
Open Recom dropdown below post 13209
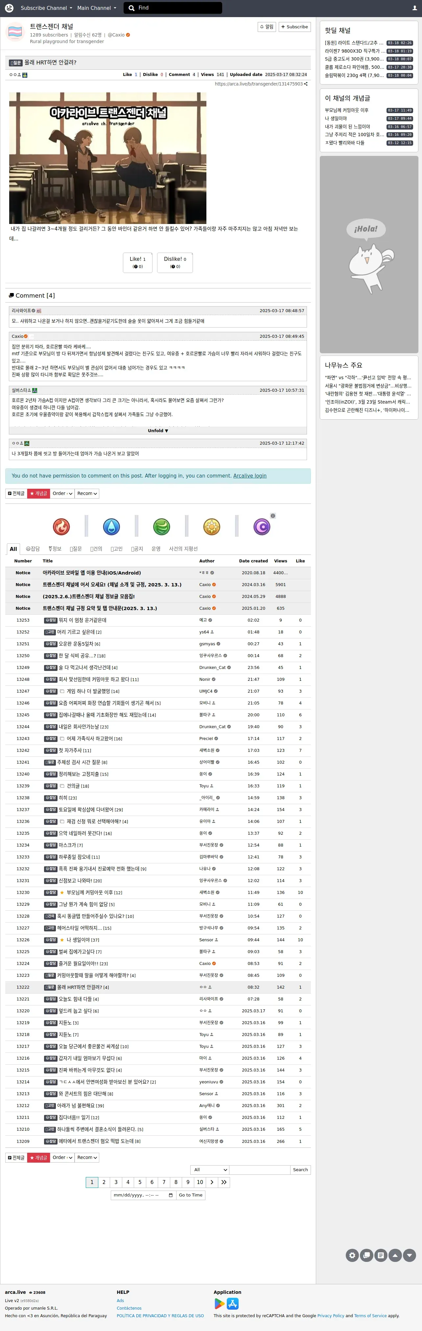[87, 1157]
